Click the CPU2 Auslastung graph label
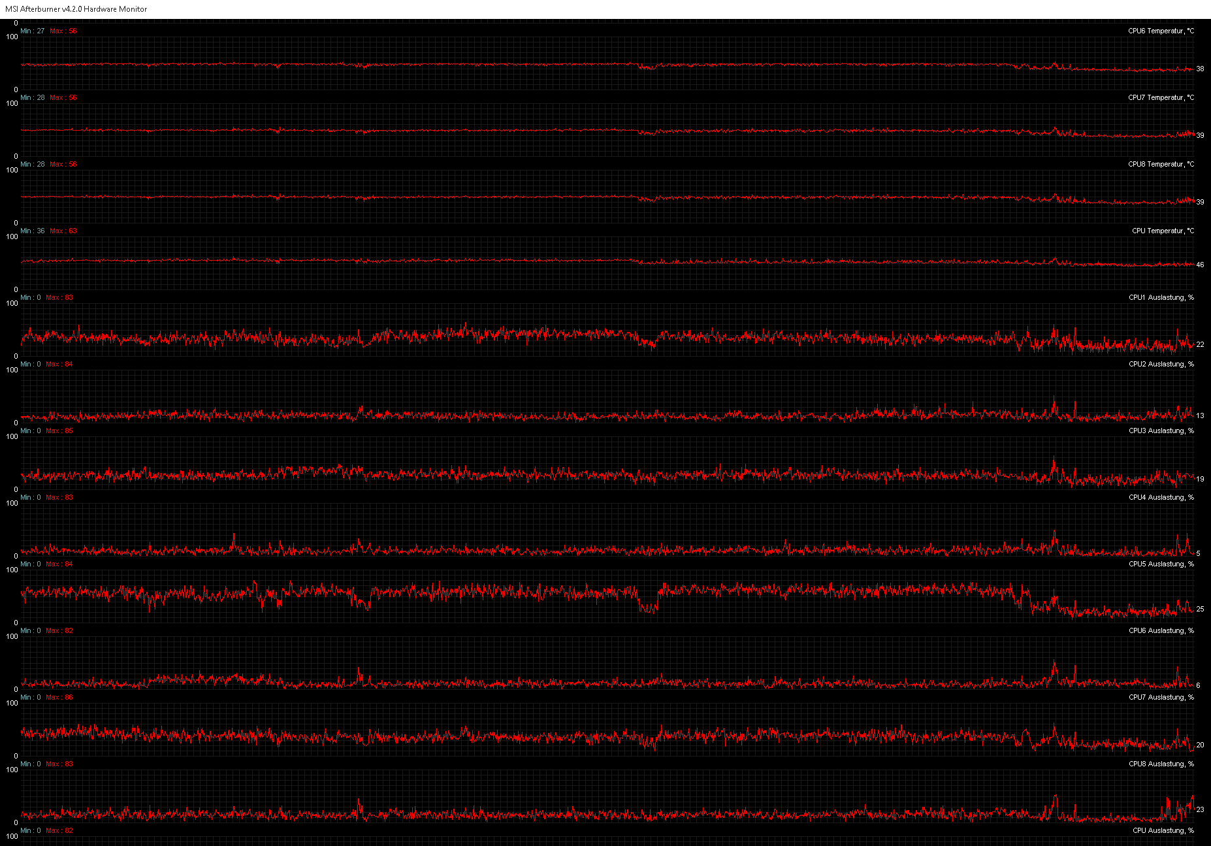This screenshot has width=1211, height=846. (1161, 364)
